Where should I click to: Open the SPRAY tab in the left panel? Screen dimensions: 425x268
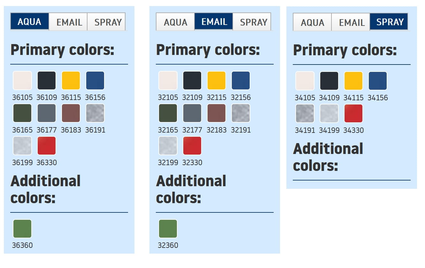tap(108, 22)
